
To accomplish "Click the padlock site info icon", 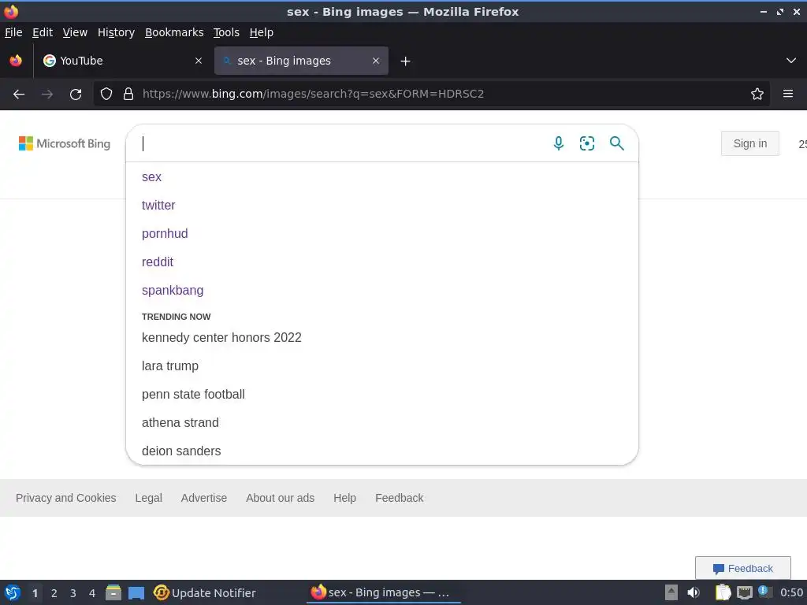I will coord(128,94).
